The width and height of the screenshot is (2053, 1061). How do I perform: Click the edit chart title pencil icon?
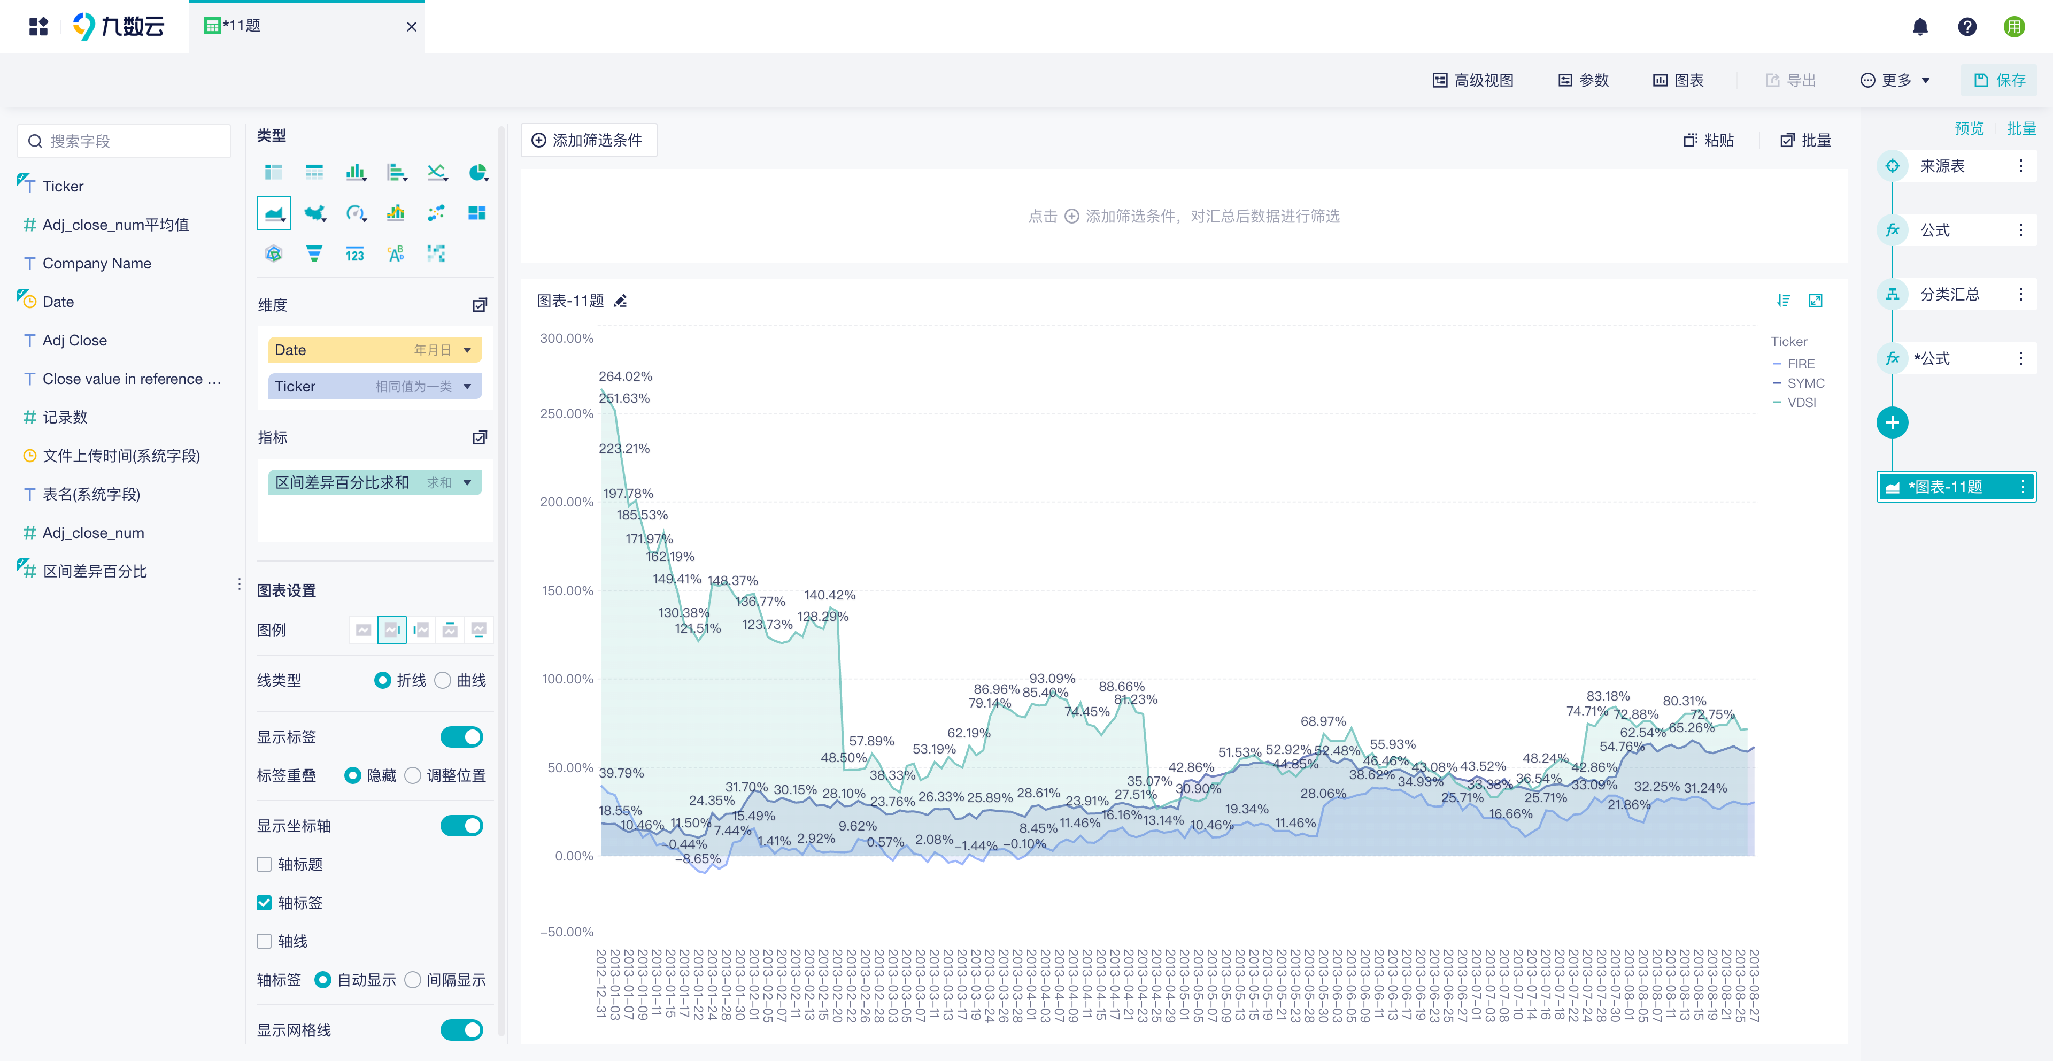coord(621,301)
